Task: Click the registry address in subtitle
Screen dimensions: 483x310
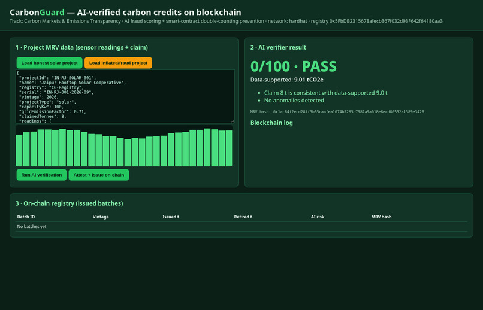Action: [x=386, y=21]
